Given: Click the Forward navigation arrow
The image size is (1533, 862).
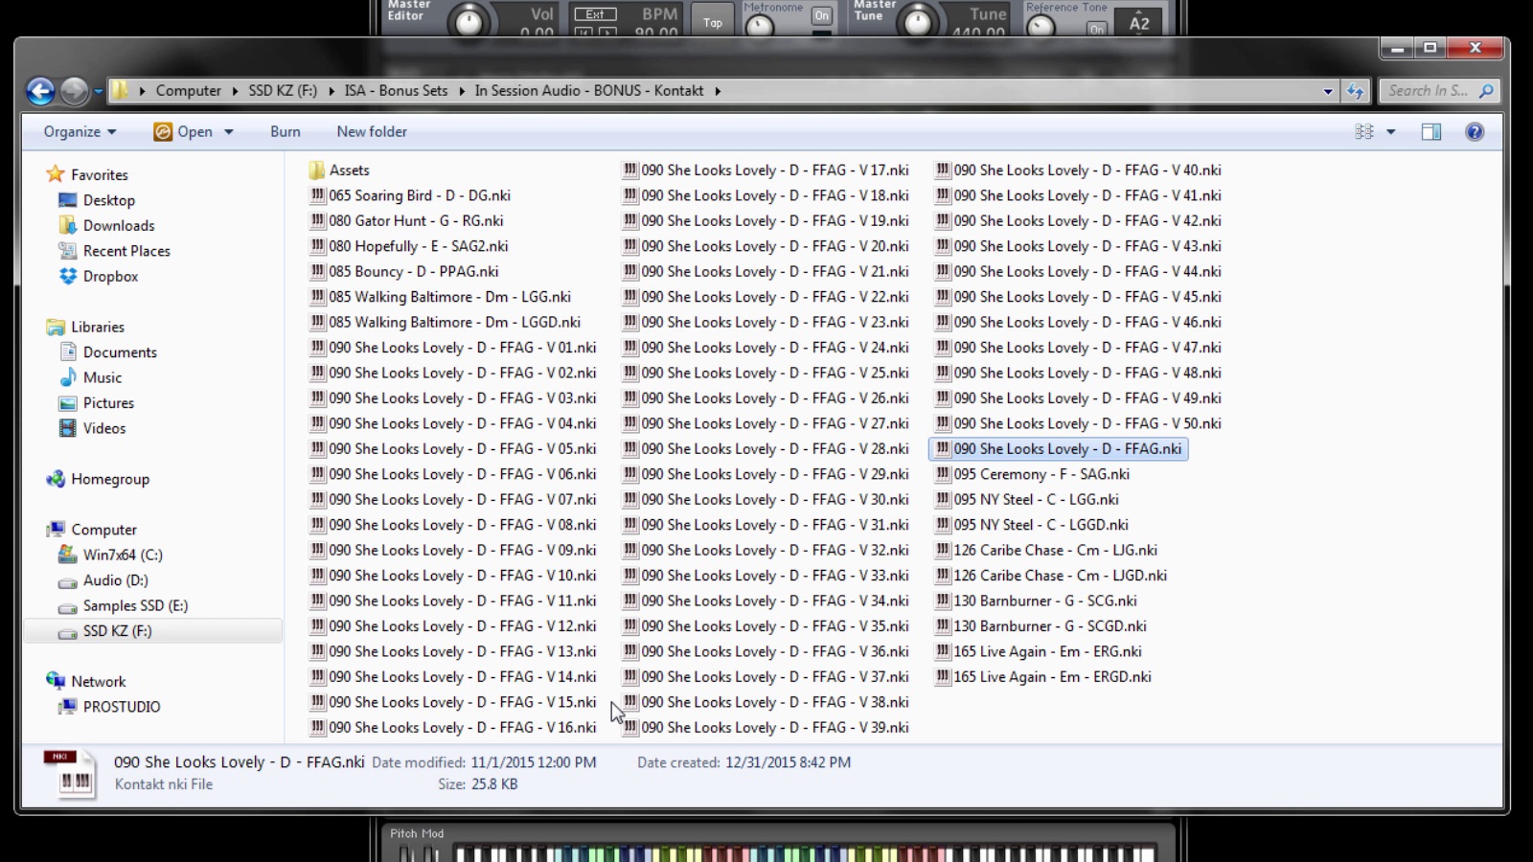Looking at the screenshot, I should point(74,91).
